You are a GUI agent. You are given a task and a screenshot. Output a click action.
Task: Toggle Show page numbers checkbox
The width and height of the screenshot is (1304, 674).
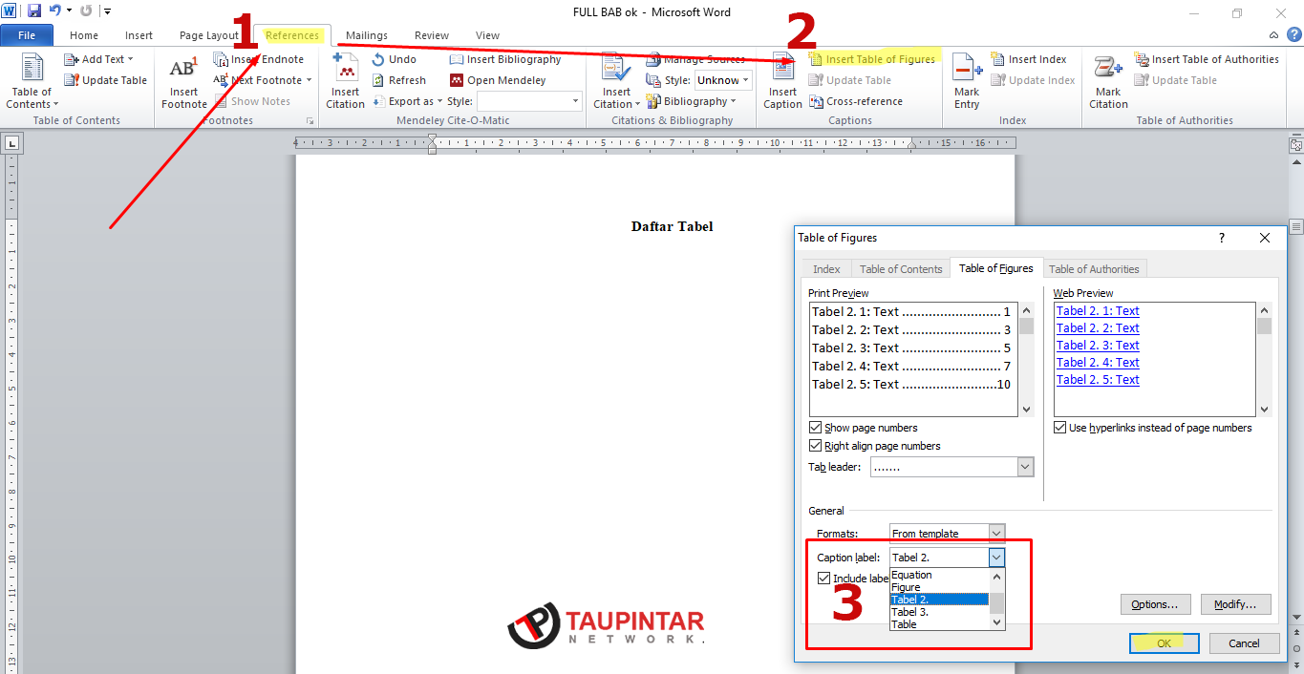815,428
